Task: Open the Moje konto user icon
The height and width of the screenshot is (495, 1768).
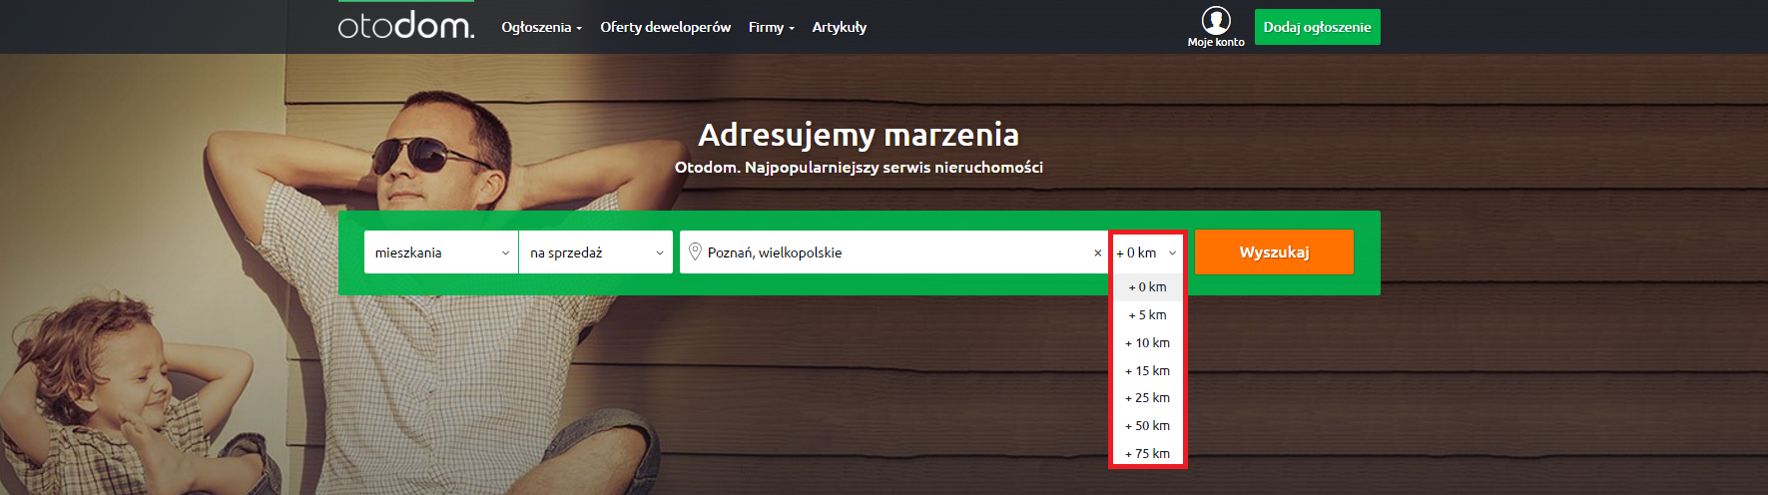Action: [1215, 22]
